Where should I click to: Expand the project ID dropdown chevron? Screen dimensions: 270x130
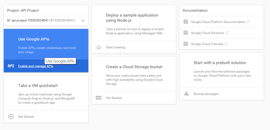(83, 21)
